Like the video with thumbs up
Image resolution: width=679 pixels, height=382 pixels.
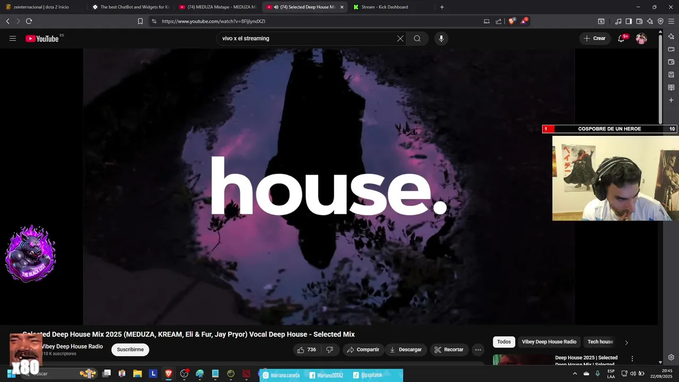[306, 350]
